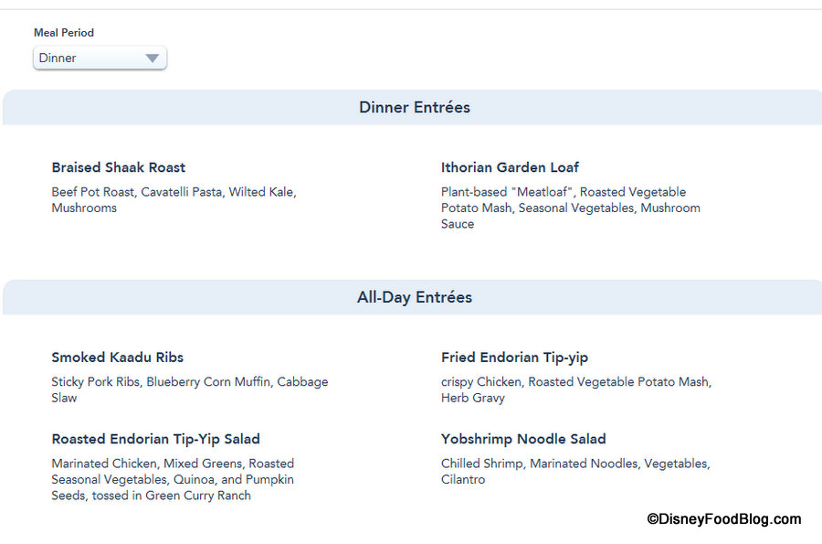Collapse the Dinner Entrées section header

click(414, 107)
